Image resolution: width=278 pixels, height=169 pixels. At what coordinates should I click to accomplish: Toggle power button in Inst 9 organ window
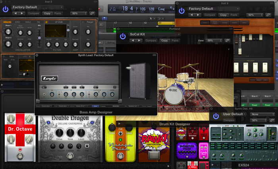[x=181, y=11]
